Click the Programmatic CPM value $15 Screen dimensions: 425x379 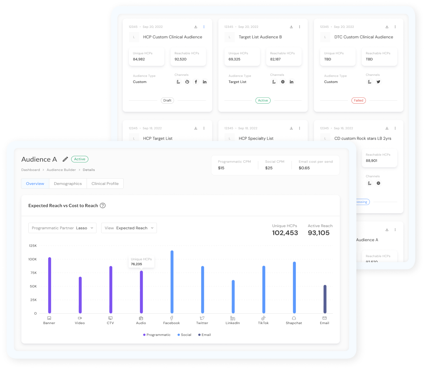pyautogui.click(x=221, y=168)
